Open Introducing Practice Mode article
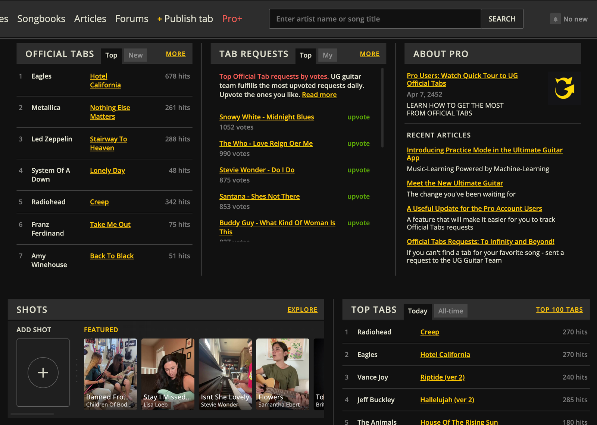The height and width of the screenshot is (425, 597). [485, 154]
